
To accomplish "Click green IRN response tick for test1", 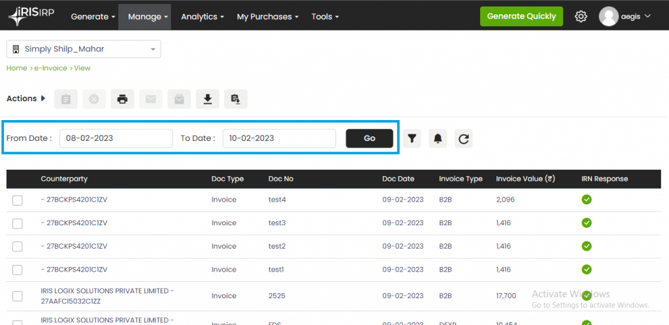I will tap(586, 269).
